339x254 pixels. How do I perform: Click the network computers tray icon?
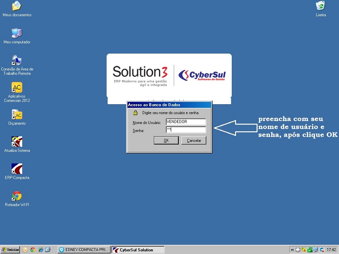pos(316,250)
